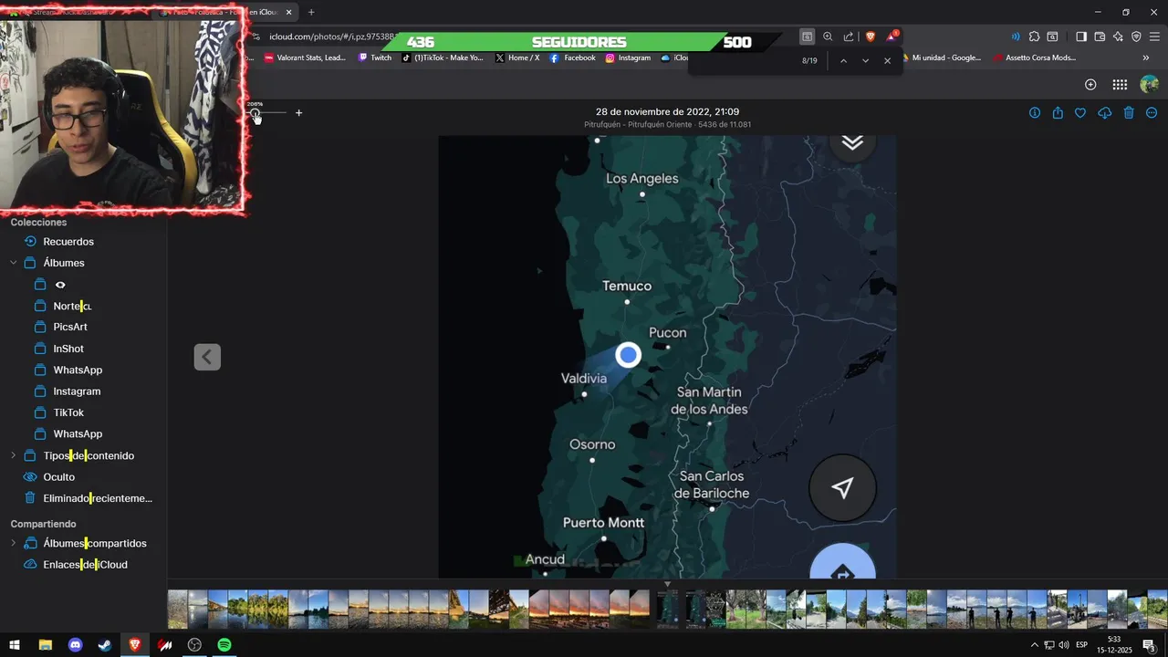Click the iCloud add plus-circle icon
Image resolution: width=1168 pixels, height=657 pixels.
tap(1090, 84)
